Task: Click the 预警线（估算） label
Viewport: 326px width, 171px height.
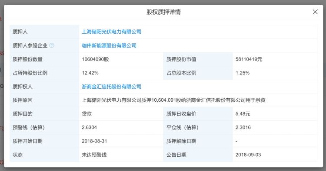Action: (29, 128)
